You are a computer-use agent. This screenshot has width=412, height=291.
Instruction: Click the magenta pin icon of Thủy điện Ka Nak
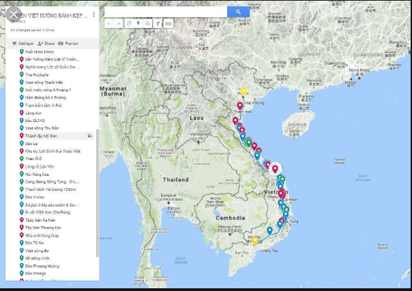point(22,220)
